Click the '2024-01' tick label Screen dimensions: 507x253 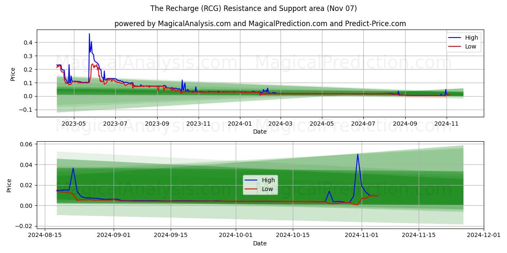[240, 124]
